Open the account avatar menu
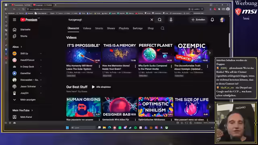This screenshot has width=258, height=145. [x=222, y=20]
